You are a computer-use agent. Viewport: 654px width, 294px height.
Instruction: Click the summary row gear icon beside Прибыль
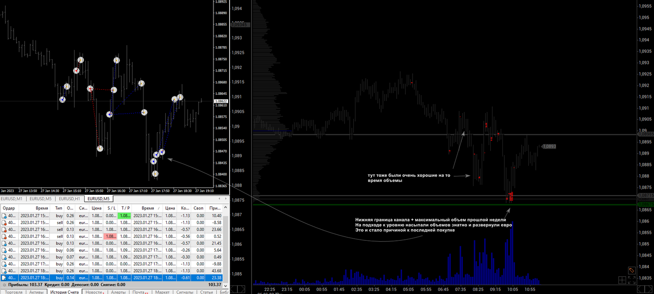[5, 285]
